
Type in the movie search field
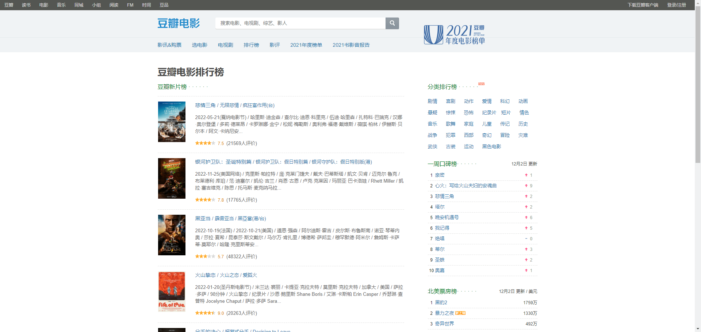(x=300, y=23)
